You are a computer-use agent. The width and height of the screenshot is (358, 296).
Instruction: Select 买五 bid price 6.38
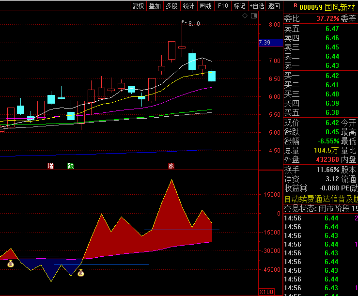click(332, 112)
